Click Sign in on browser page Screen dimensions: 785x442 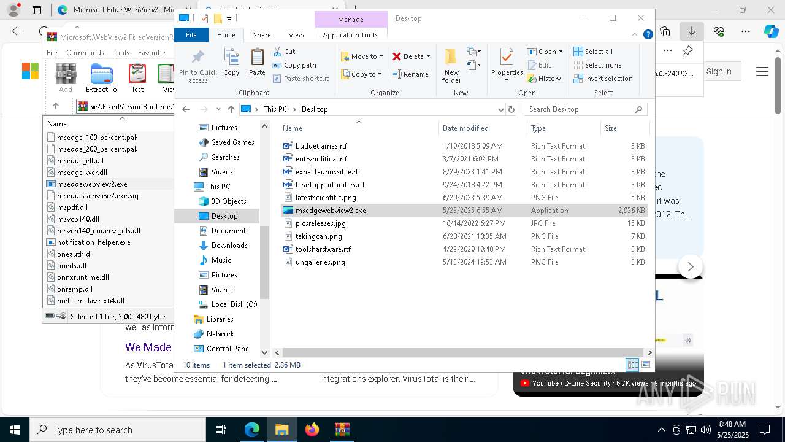[719, 71]
